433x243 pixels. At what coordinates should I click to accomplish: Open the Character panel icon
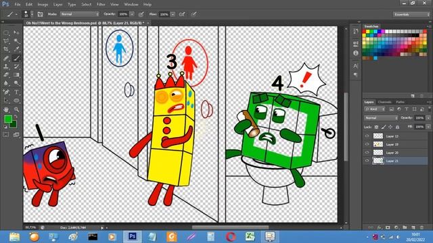tap(355, 66)
